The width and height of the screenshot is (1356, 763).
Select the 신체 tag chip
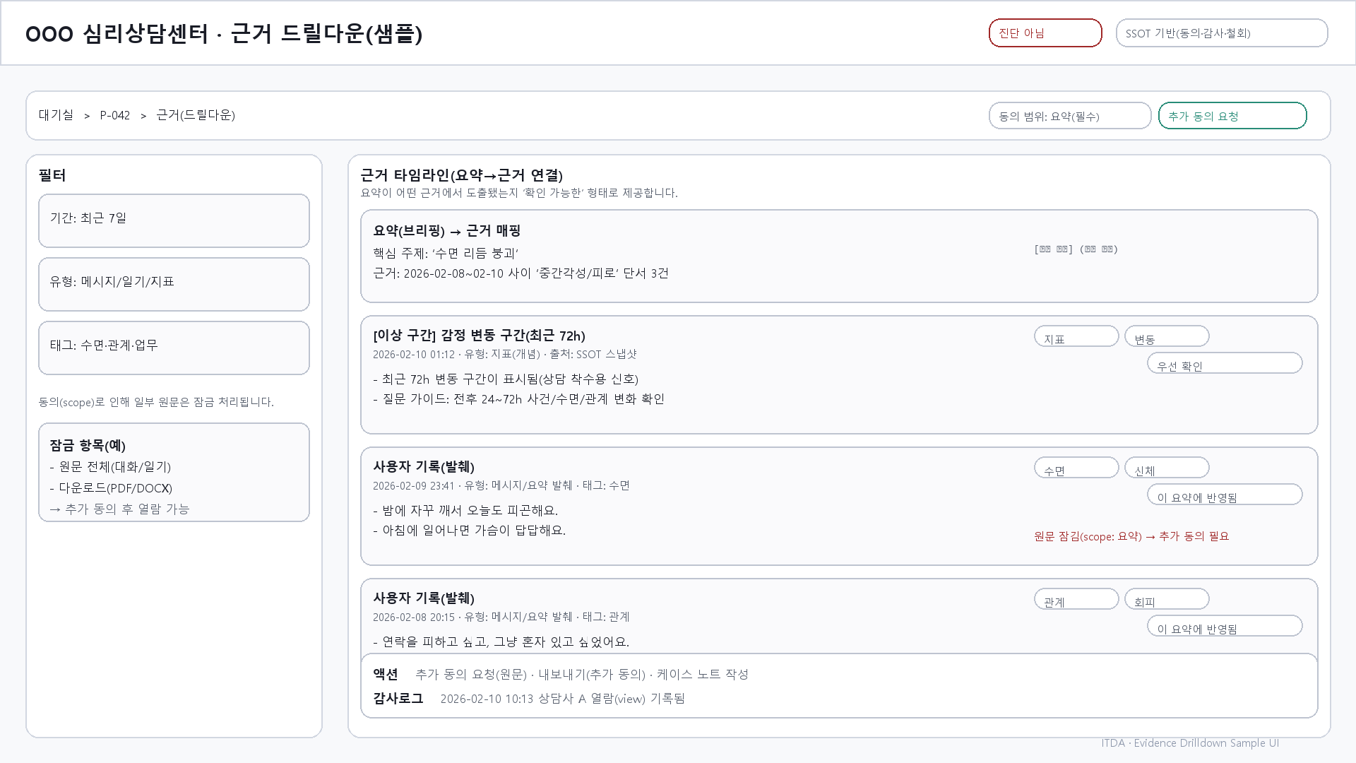click(1166, 467)
